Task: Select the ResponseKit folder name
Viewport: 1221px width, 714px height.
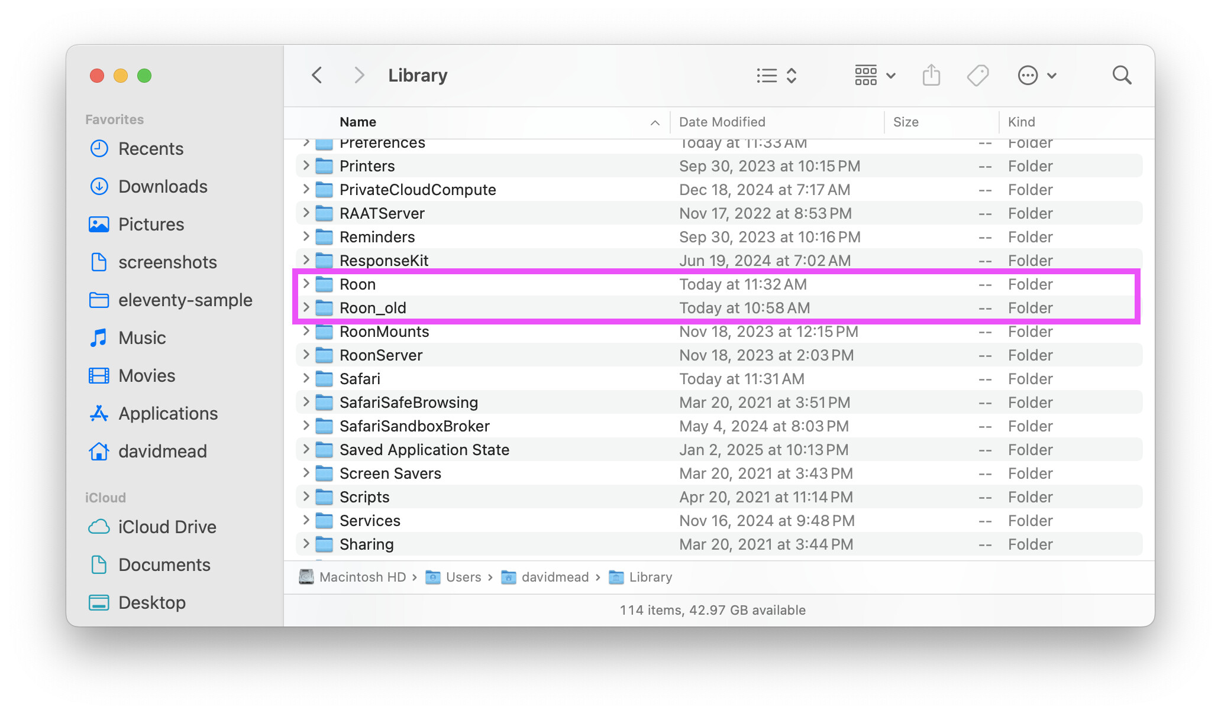Action: pyautogui.click(x=384, y=261)
